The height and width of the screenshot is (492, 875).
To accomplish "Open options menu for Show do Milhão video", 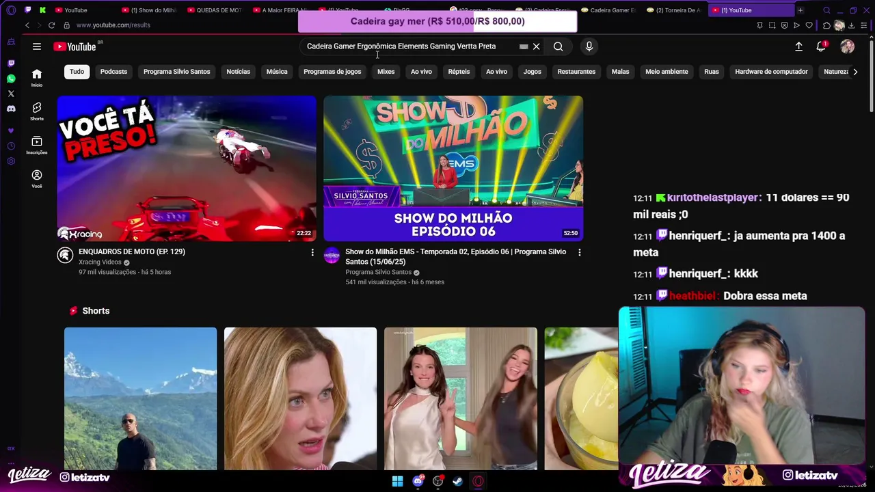I will click(x=579, y=253).
